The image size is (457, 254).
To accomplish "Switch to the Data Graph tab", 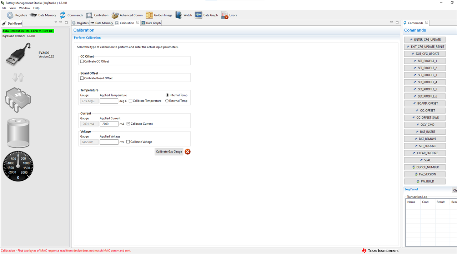I will (x=151, y=23).
